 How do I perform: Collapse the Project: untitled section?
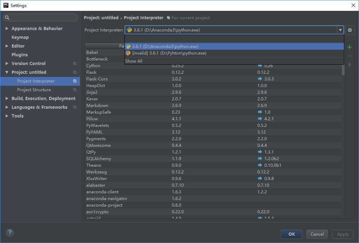click(x=7, y=72)
